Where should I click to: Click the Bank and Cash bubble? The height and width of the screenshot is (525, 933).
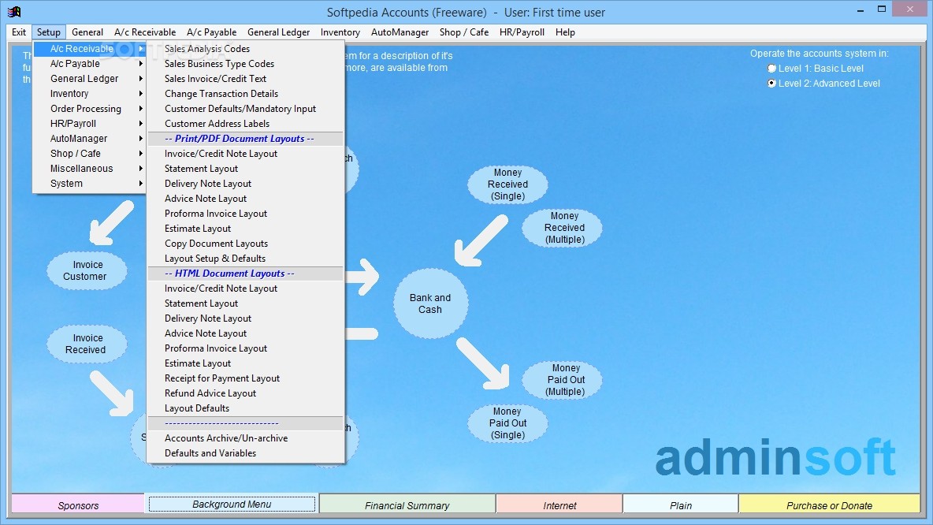tap(430, 303)
